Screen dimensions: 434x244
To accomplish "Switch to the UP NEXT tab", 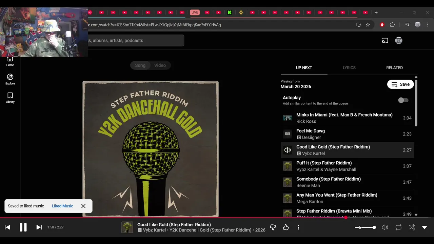I will point(304,68).
